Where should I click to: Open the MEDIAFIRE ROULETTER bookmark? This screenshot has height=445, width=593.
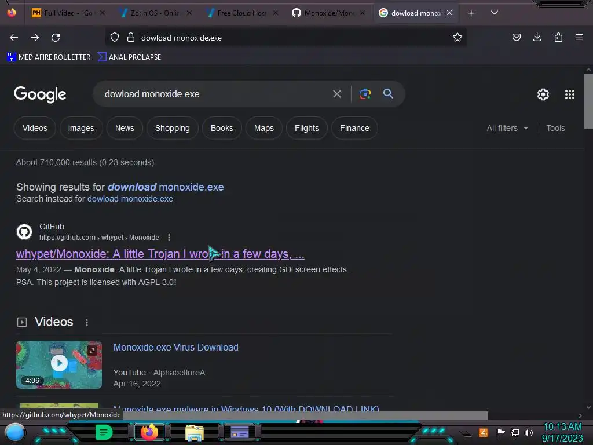[49, 57]
